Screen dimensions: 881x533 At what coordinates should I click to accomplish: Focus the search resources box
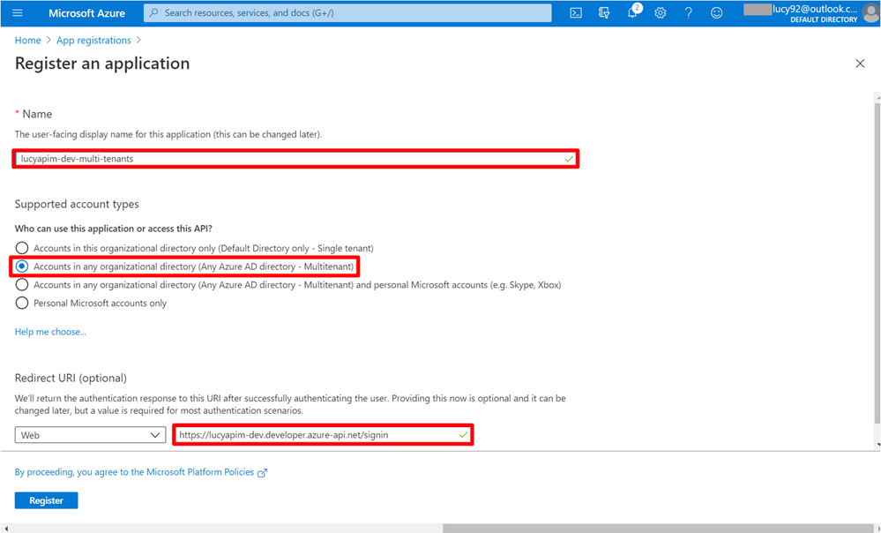click(347, 13)
